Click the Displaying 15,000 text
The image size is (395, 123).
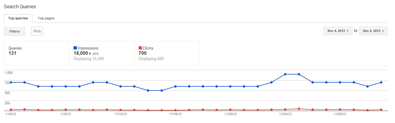click(x=89, y=59)
